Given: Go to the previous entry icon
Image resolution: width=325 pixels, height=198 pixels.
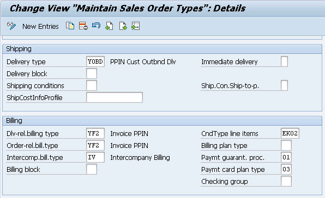Looking at the screenshot, I should point(109,26).
